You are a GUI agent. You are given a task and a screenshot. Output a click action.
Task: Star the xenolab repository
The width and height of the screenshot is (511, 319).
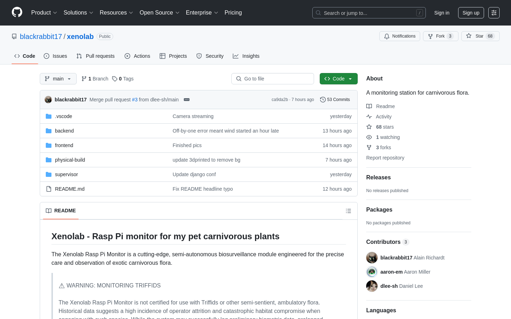click(x=480, y=36)
